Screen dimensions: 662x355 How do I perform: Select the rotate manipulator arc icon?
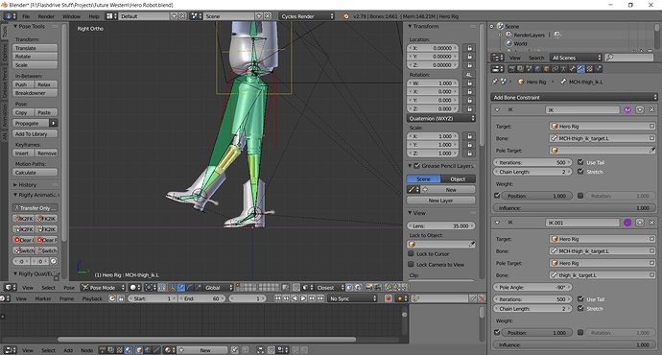pos(190,288)
